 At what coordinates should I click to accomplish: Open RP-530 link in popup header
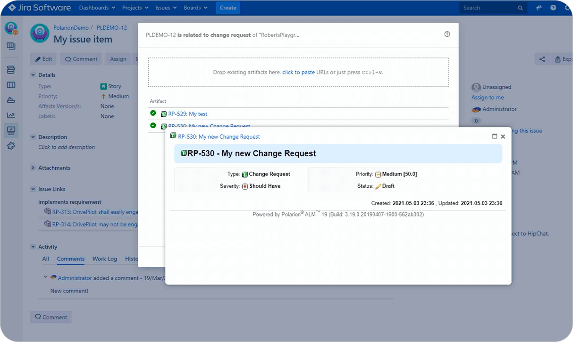219,137
